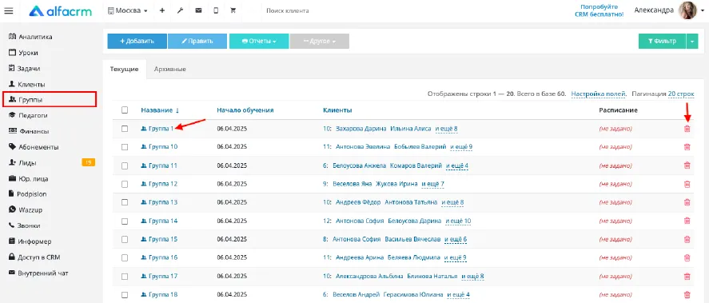Open the hamburger menu icon
The height and width of the screenshot is (303, 709).
[x=9, y=11]
